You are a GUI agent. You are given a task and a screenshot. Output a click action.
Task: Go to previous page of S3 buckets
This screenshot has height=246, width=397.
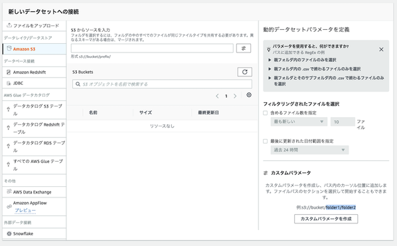pyautogui.click(x=217, y=96)
